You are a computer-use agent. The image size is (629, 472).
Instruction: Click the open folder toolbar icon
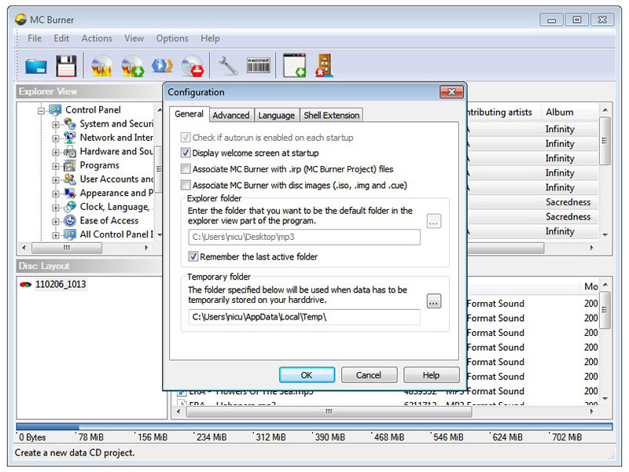35,66
